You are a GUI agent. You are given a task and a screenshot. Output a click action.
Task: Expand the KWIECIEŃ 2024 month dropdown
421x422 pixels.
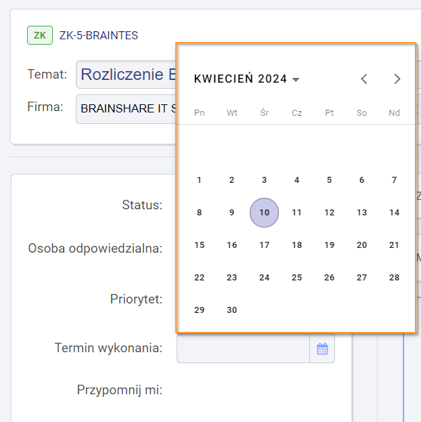click(246, 79)
